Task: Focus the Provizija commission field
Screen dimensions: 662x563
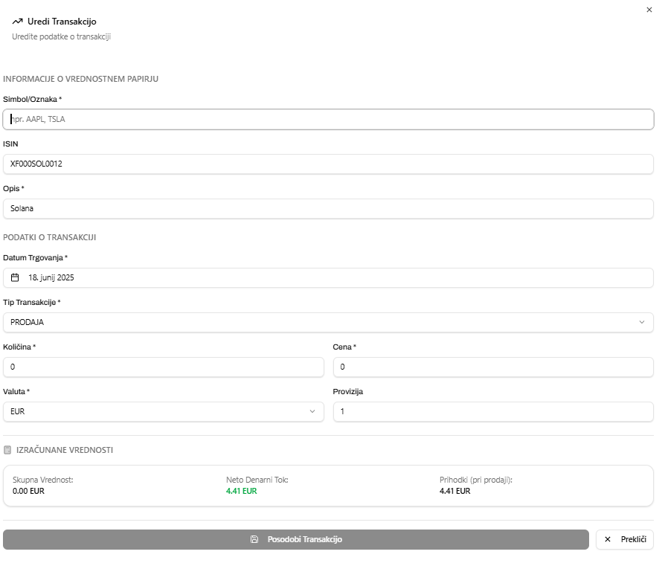Action: click(x=493, y=411)
